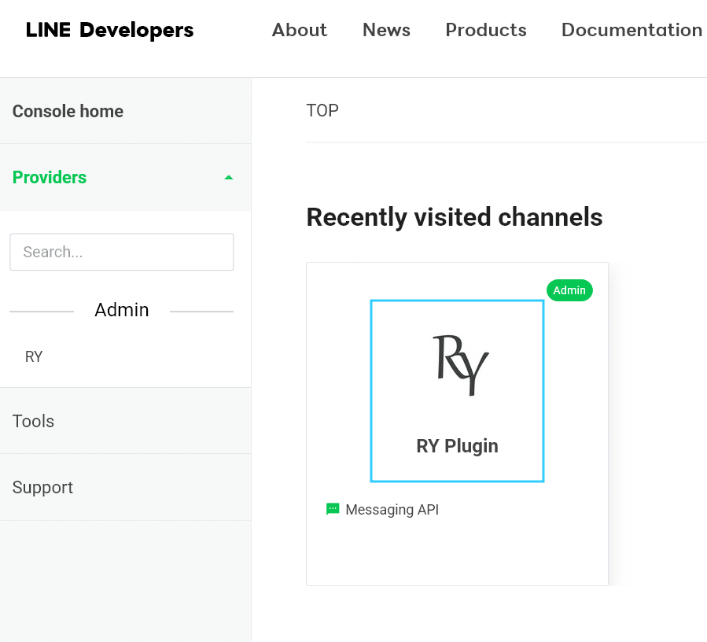Go to Console home in the sidebar
Viewport: 707px width, 642px height.
click(68, 111)
